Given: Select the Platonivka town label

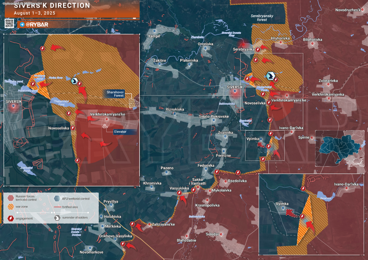Looking at the screenshot, I should [x=189, y=60].
